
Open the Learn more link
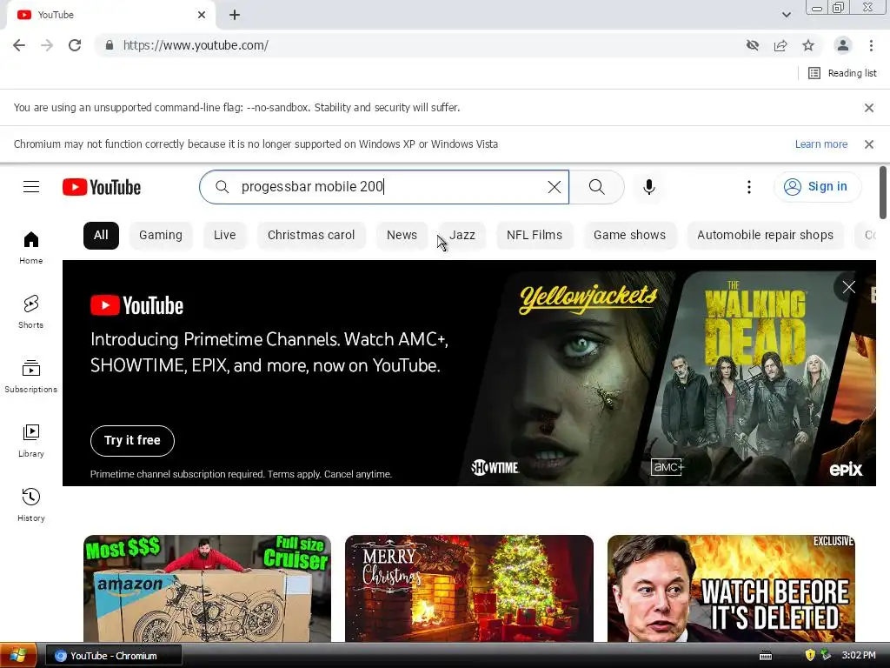820,144
